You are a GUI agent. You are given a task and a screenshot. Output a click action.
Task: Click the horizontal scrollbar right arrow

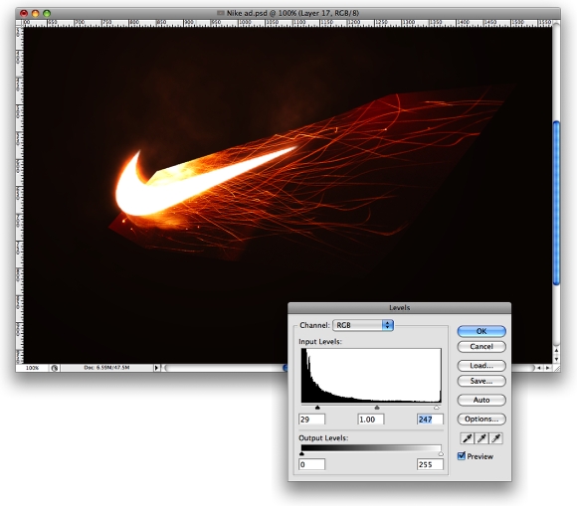(548, 368)
